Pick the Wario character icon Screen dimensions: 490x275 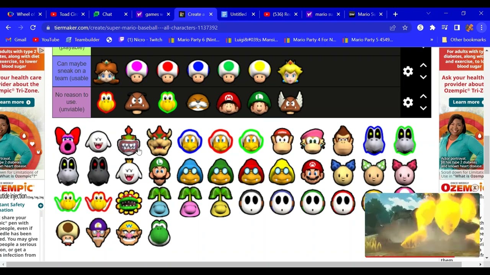point(129,232)
